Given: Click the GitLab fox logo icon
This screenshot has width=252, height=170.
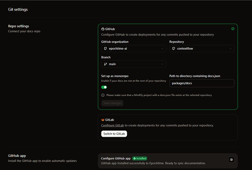Looking at the screenshot, I should (x=103, y=120).
